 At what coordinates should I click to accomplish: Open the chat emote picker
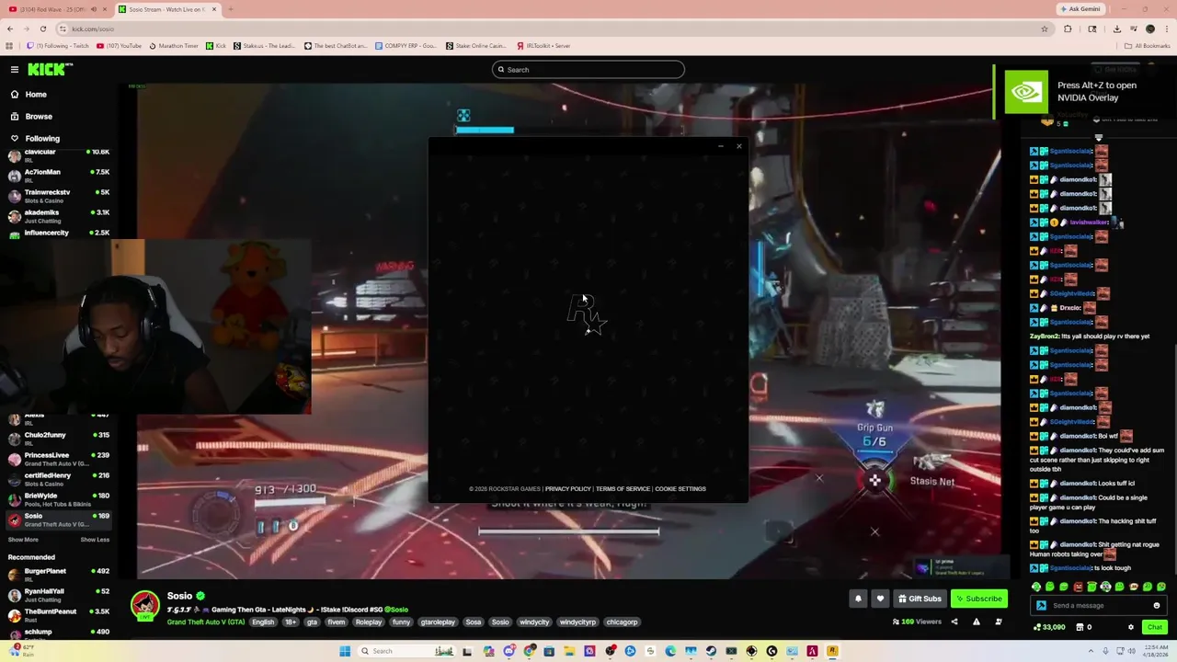pyautogui.click(x=1157, y=606)
